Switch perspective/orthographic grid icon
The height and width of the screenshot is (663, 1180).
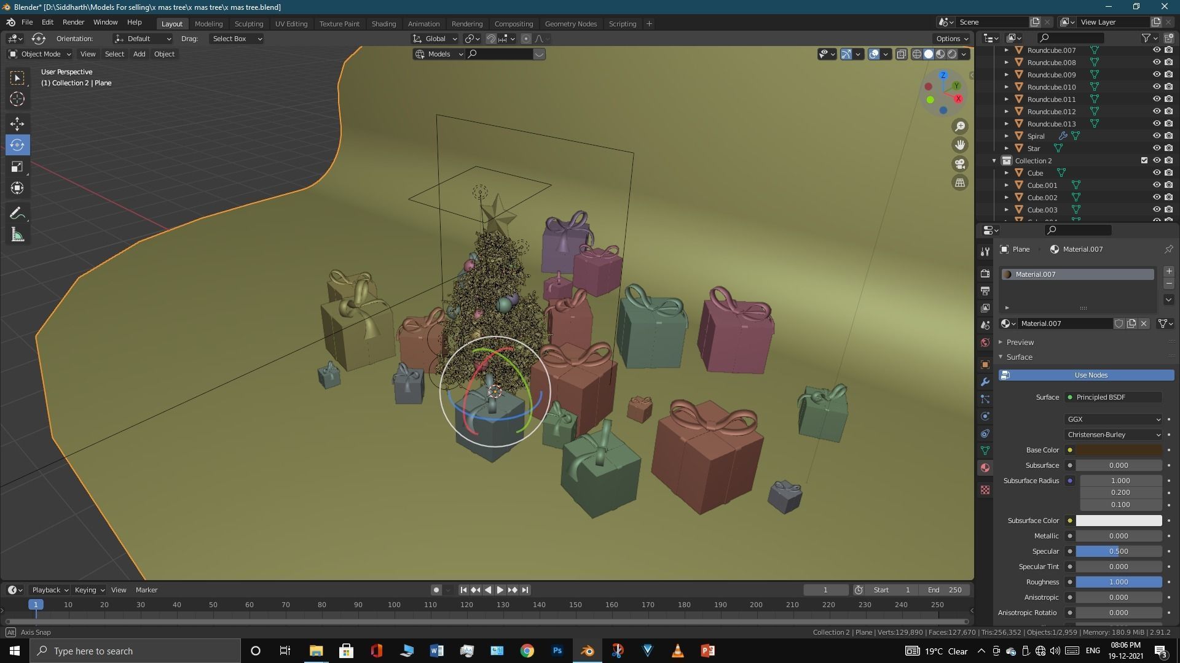[959, 182]
